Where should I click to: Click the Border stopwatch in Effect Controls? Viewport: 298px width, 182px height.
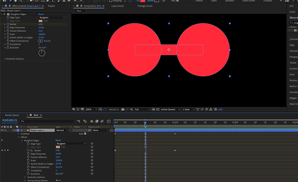point(7,24)
